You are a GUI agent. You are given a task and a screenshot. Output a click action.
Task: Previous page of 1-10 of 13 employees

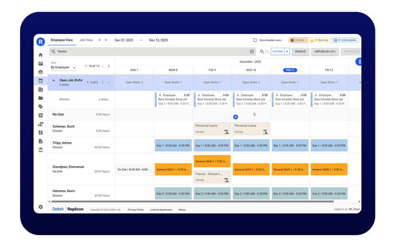click(102, 66)
